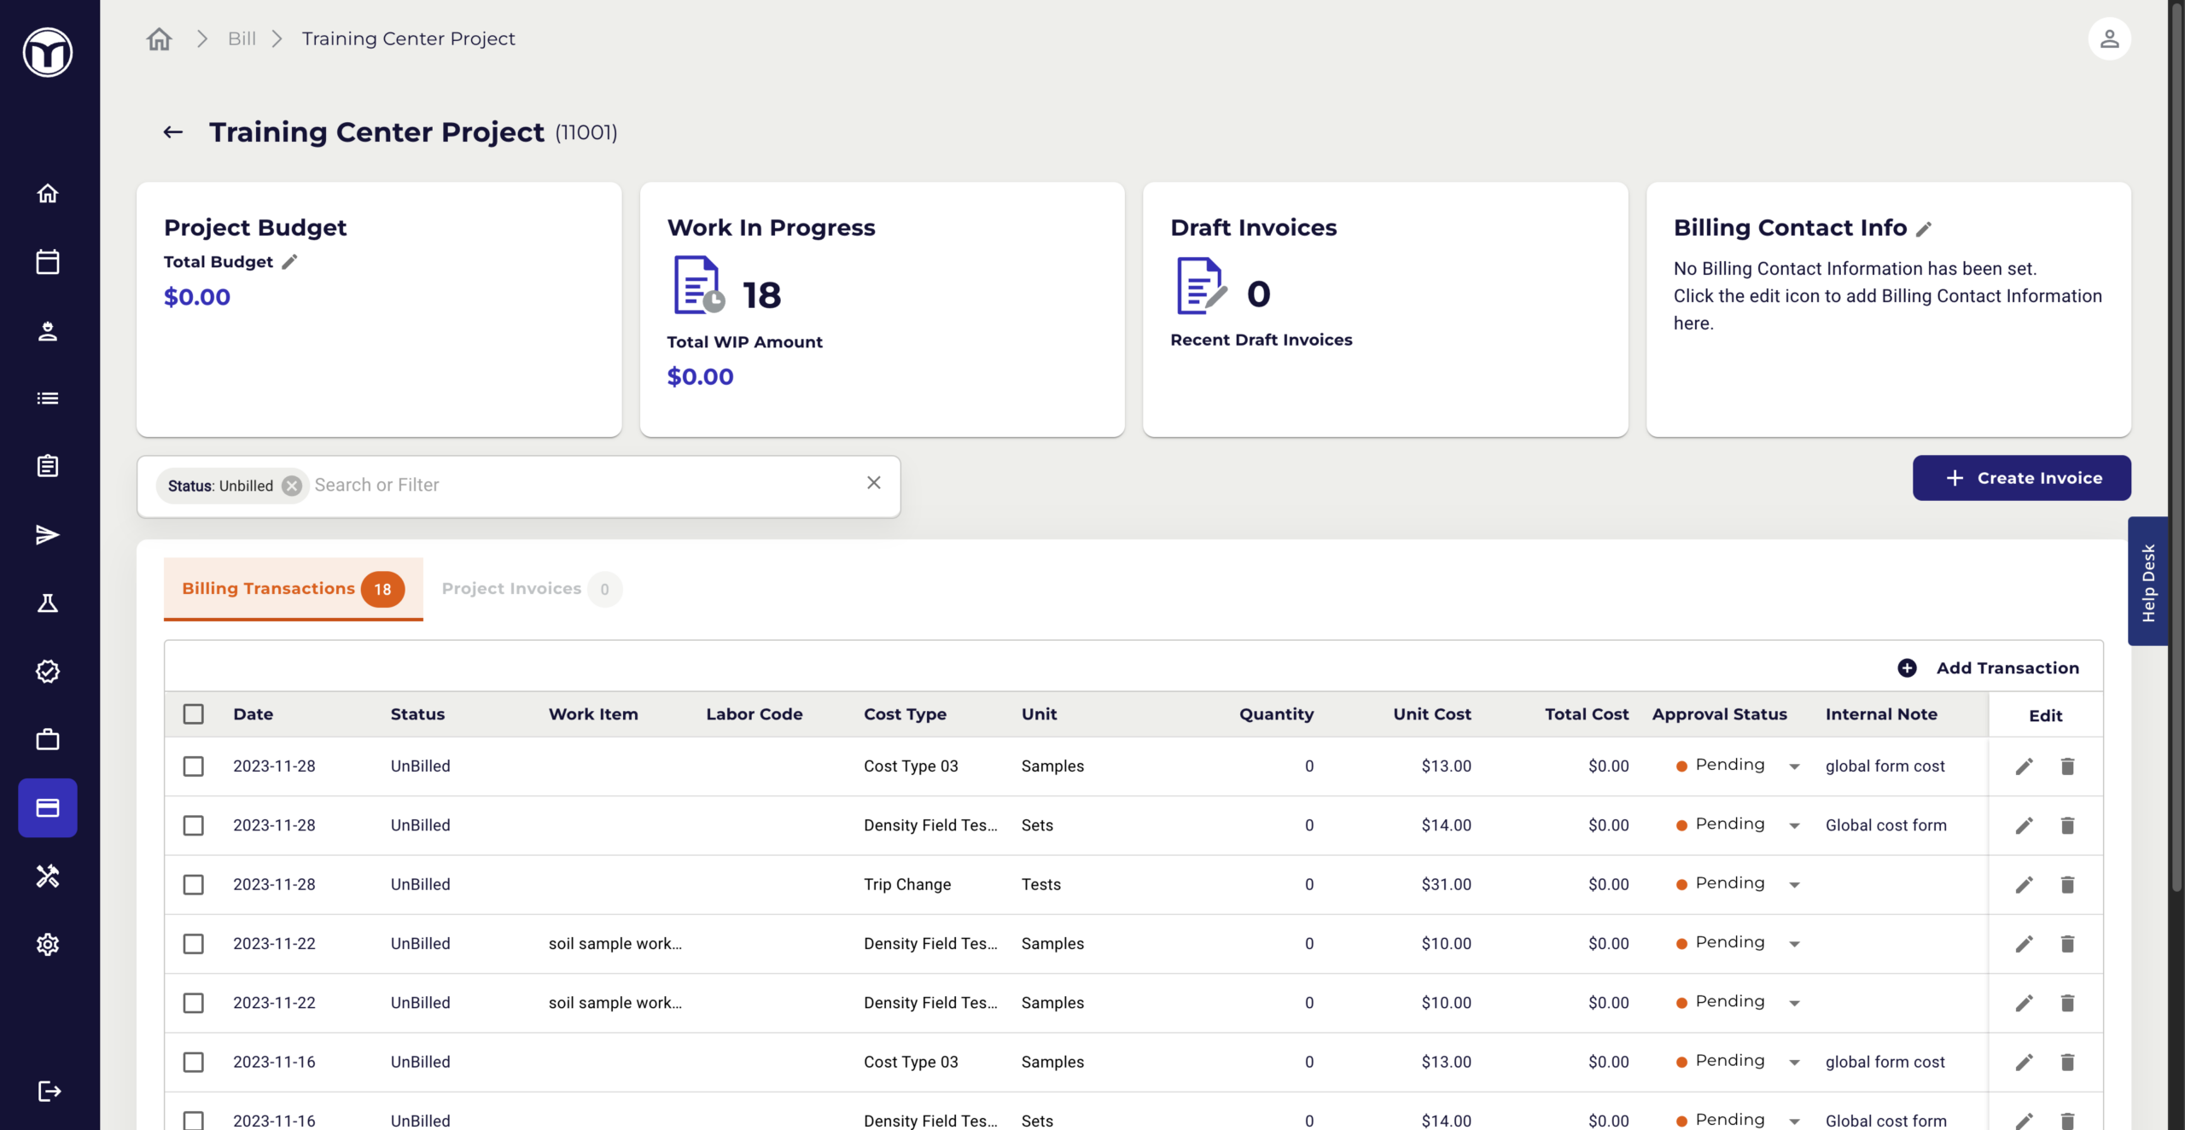This screenshot has height=1130, width=2185.
Task: Click the Work In Progress document icon
Action: (x=698, y=285)
